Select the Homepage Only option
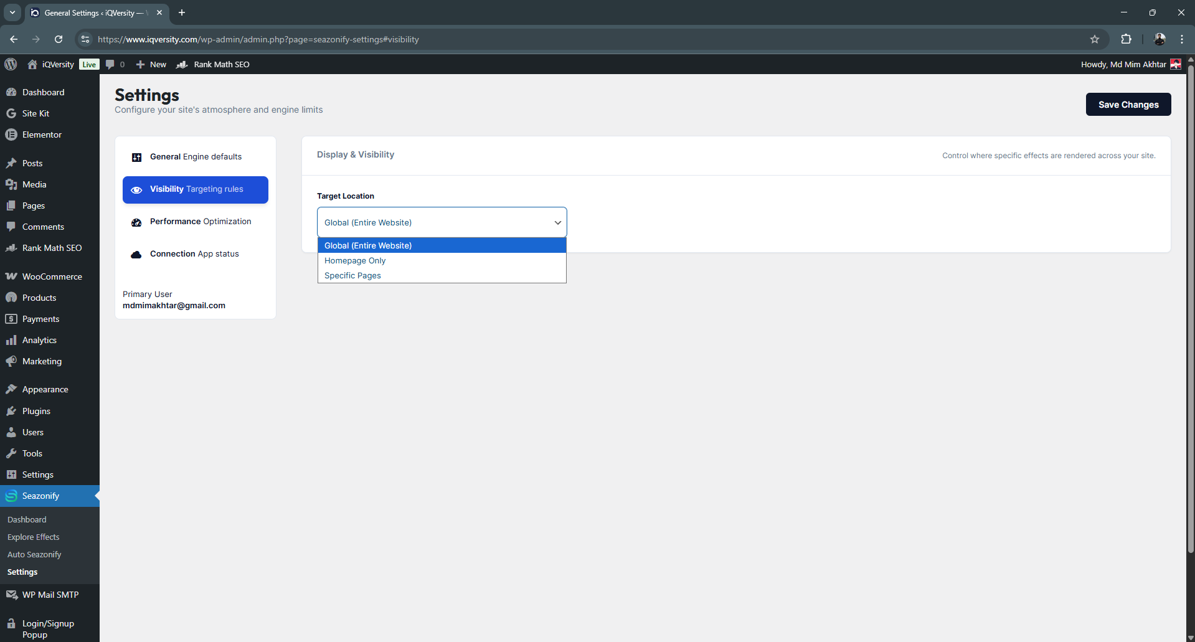 click(354, 260)
